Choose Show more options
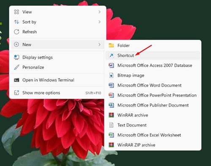Image resolution: width=211 pixels, height=166 pixels. point(57,93)
